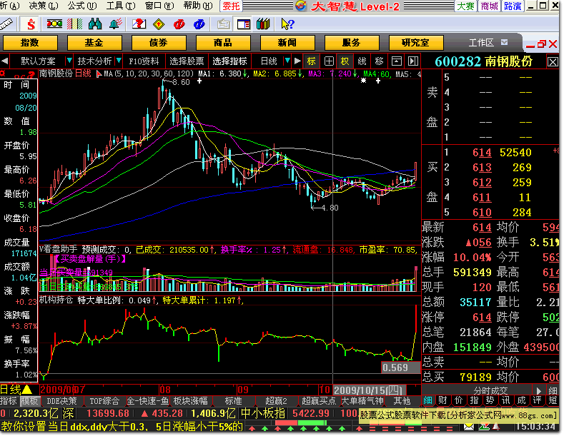
Task: Open the 窗口(W) menu
Action: tap(159, 6)
